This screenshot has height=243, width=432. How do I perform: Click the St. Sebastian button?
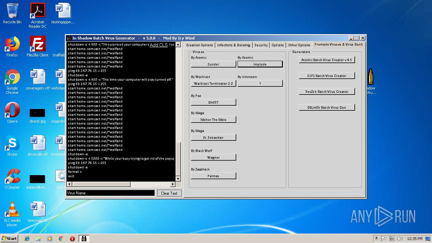point(214,137)
